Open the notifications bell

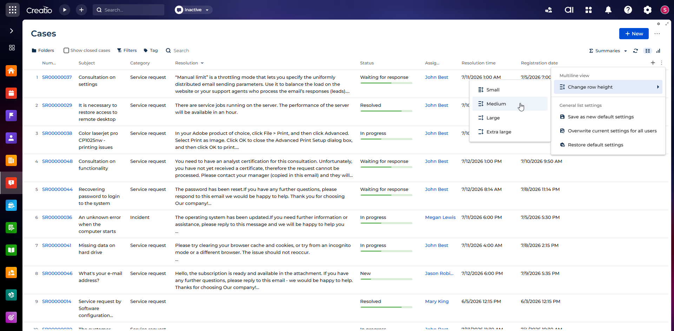tap(608, 10)
